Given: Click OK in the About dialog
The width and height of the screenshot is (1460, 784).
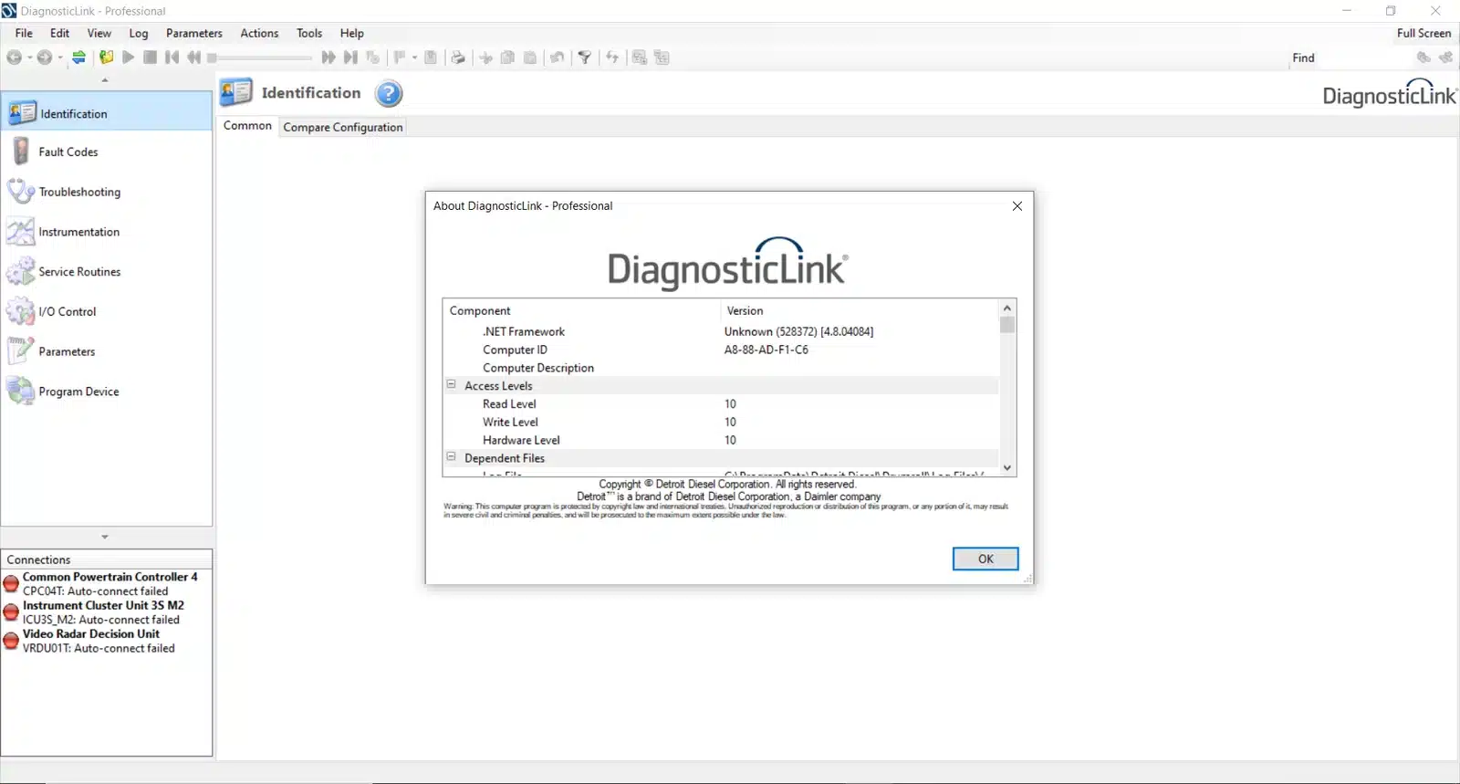Looking at the screenshot, I should (x=985, y=559).
